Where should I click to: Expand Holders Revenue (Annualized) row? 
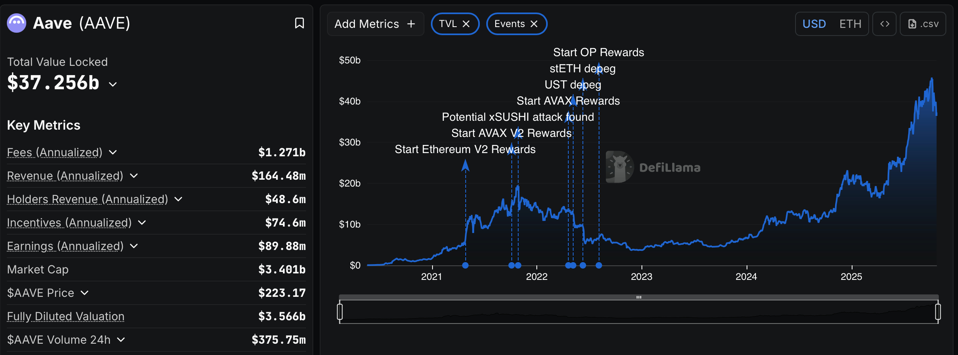pyautogui.click(x=178, y=199)
